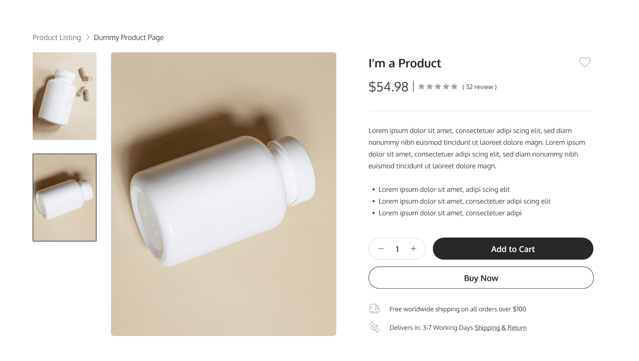Click the quantity number field
Viewport: 639px width, 361px height.
397,249
